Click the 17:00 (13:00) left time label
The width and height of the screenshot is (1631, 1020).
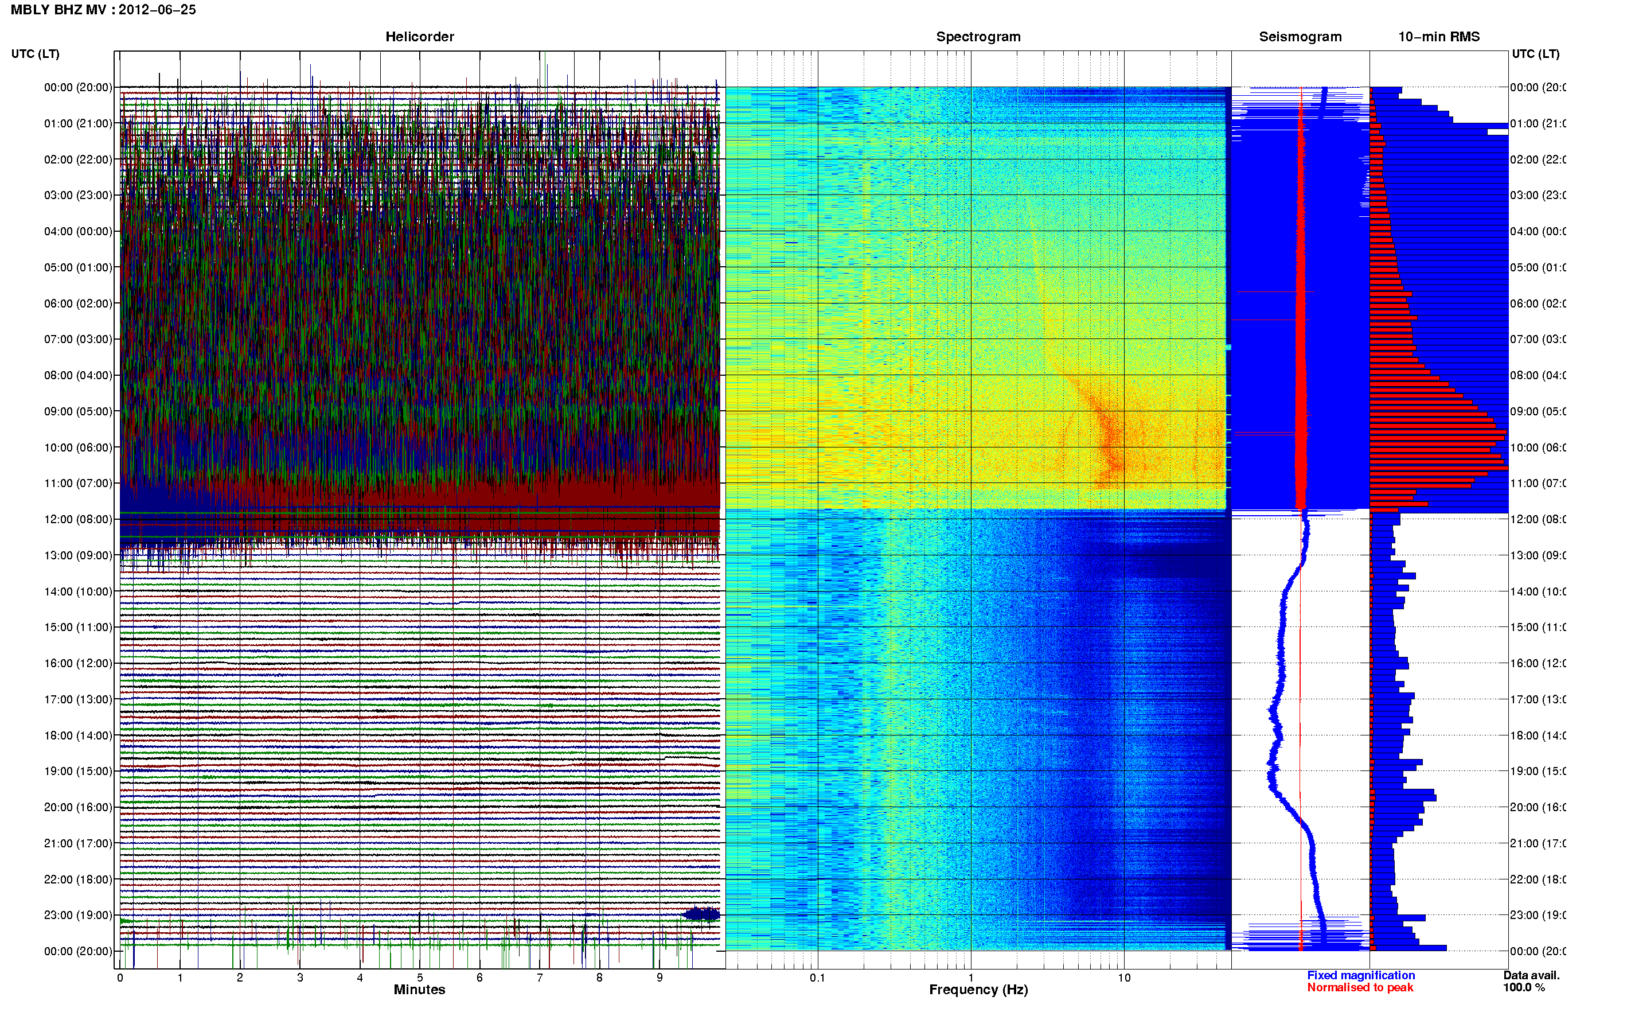[78, 699]
